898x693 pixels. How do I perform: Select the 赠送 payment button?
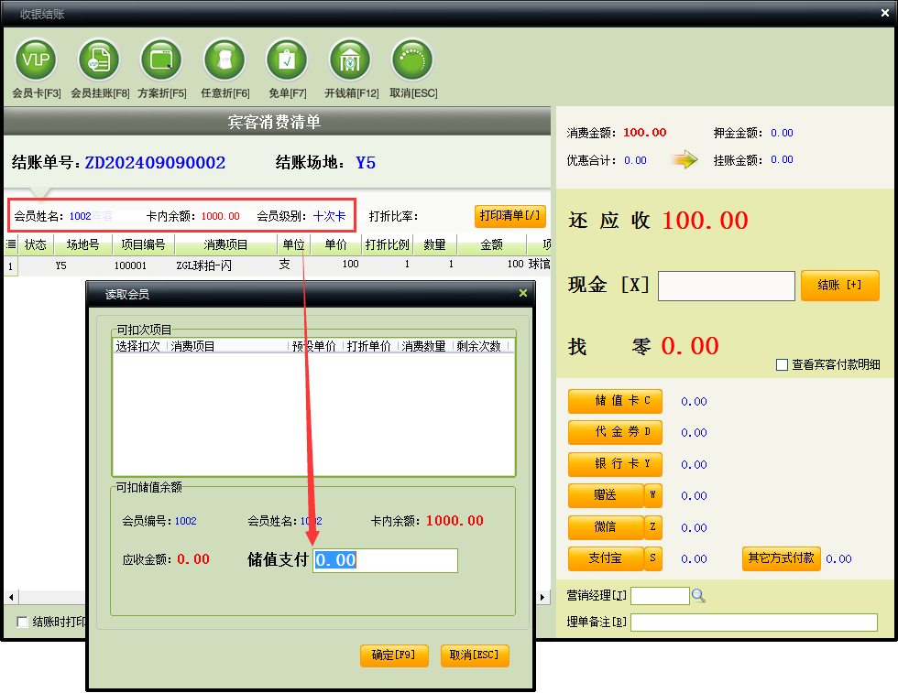tap(606, 495)
